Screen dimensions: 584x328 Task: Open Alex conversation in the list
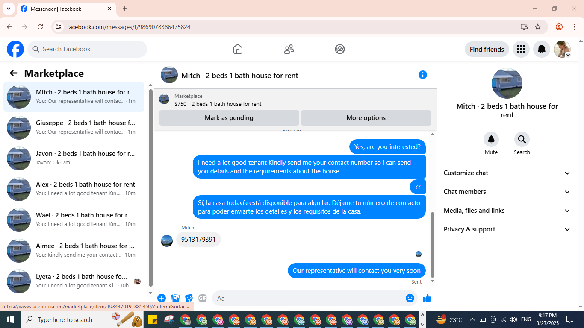(74, 189)
